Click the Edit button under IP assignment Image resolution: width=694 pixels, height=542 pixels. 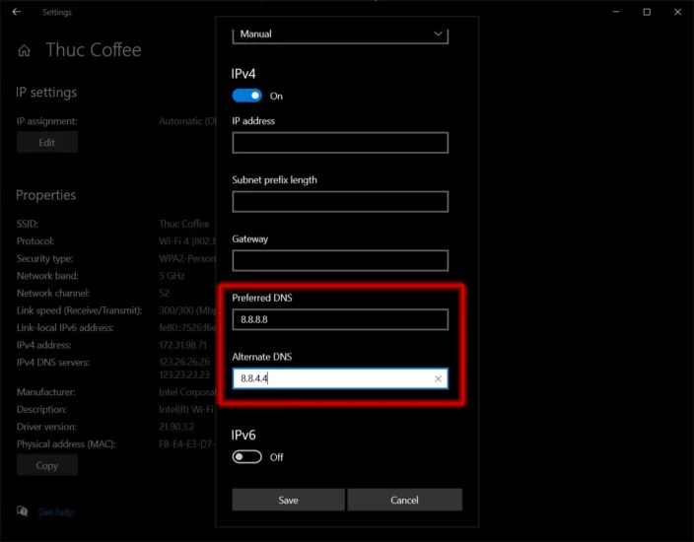(47, 142)
